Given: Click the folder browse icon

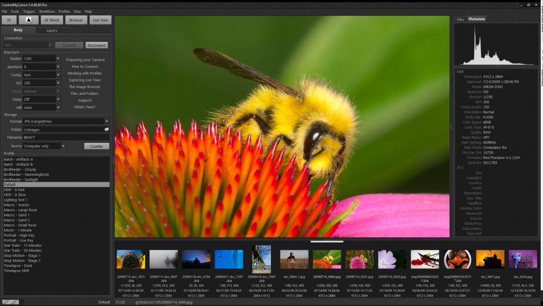Looking at the screenshot, I should click(x=106, y=129).
